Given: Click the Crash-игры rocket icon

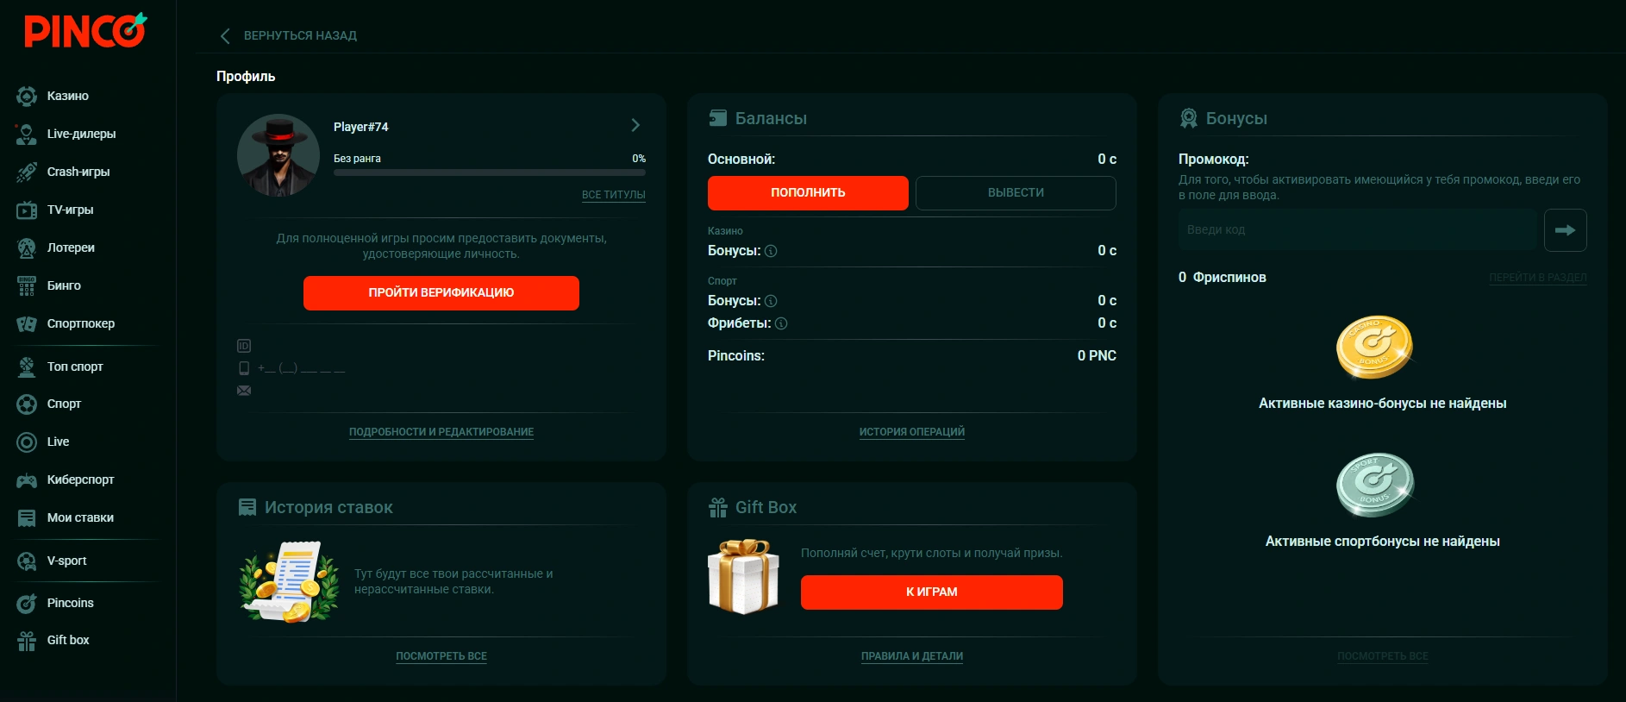Looking at the screenshot, I should (27, 172).
